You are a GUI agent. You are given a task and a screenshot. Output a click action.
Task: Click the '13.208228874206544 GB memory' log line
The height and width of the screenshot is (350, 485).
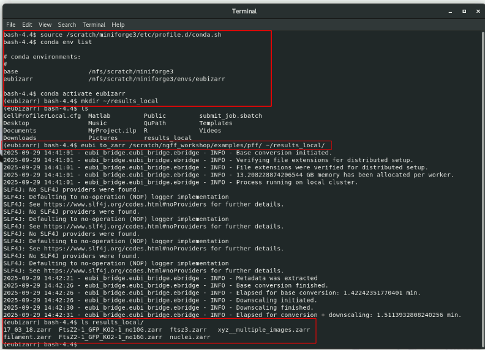coord(228,175)
